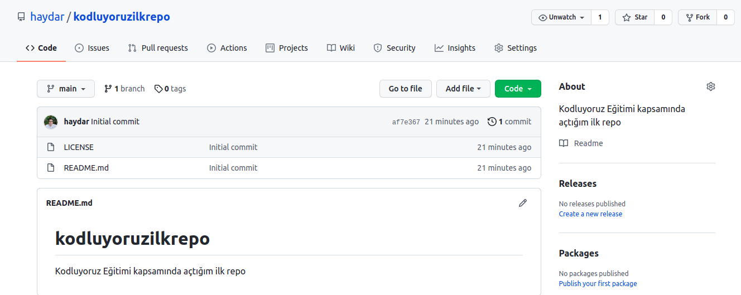Image resolution: width=741 pixels, height=295 pixels.
Task: Click haydar's avatar in commit bar
Action: point(51,122)
